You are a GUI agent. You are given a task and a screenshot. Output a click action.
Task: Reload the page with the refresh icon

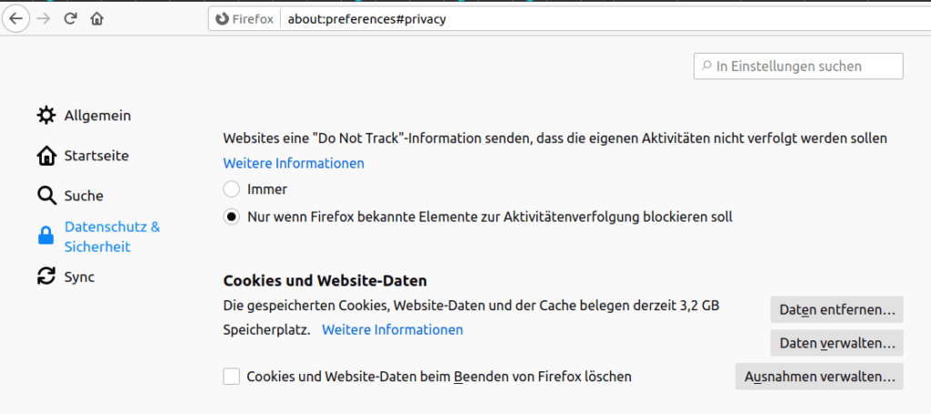point(71,19)
